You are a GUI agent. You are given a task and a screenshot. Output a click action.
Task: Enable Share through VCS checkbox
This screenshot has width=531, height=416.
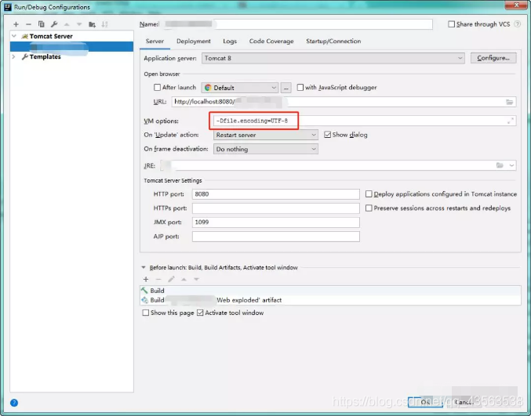coord(452,24)
